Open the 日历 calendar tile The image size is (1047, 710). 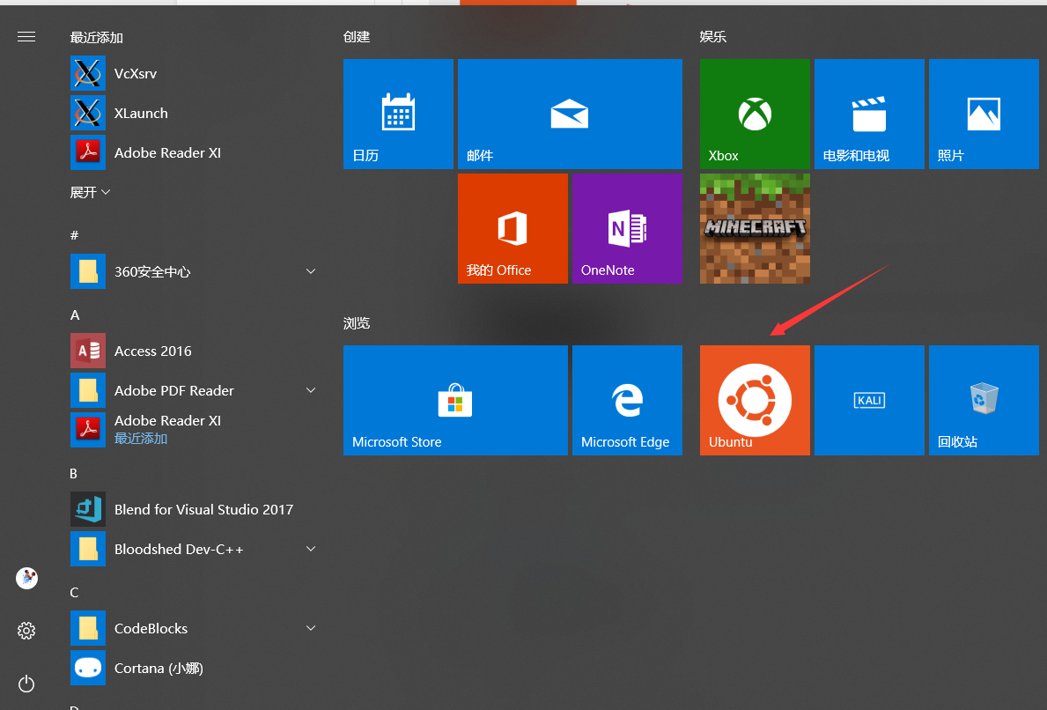click(x=398, y=114)
